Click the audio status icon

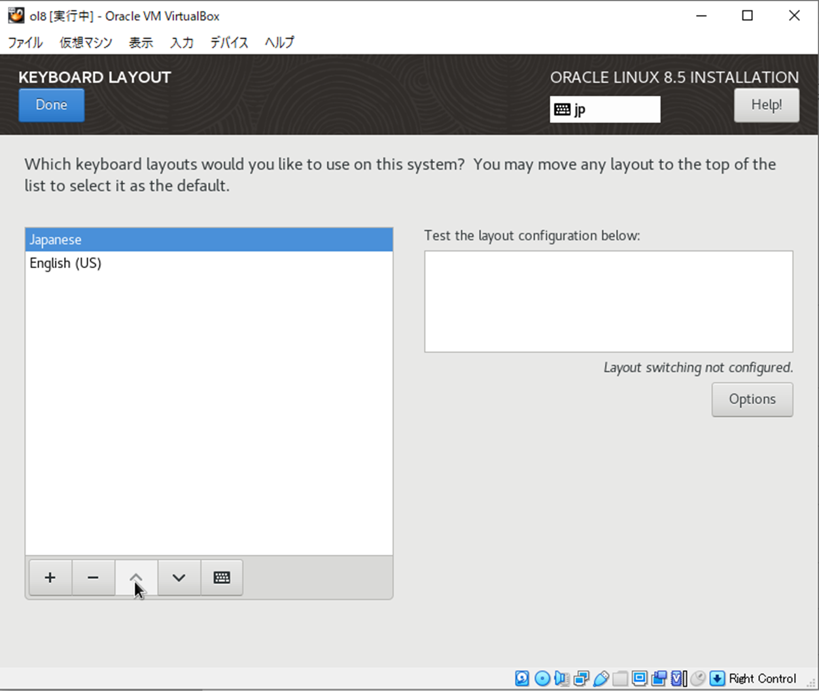tap(561, 679)
